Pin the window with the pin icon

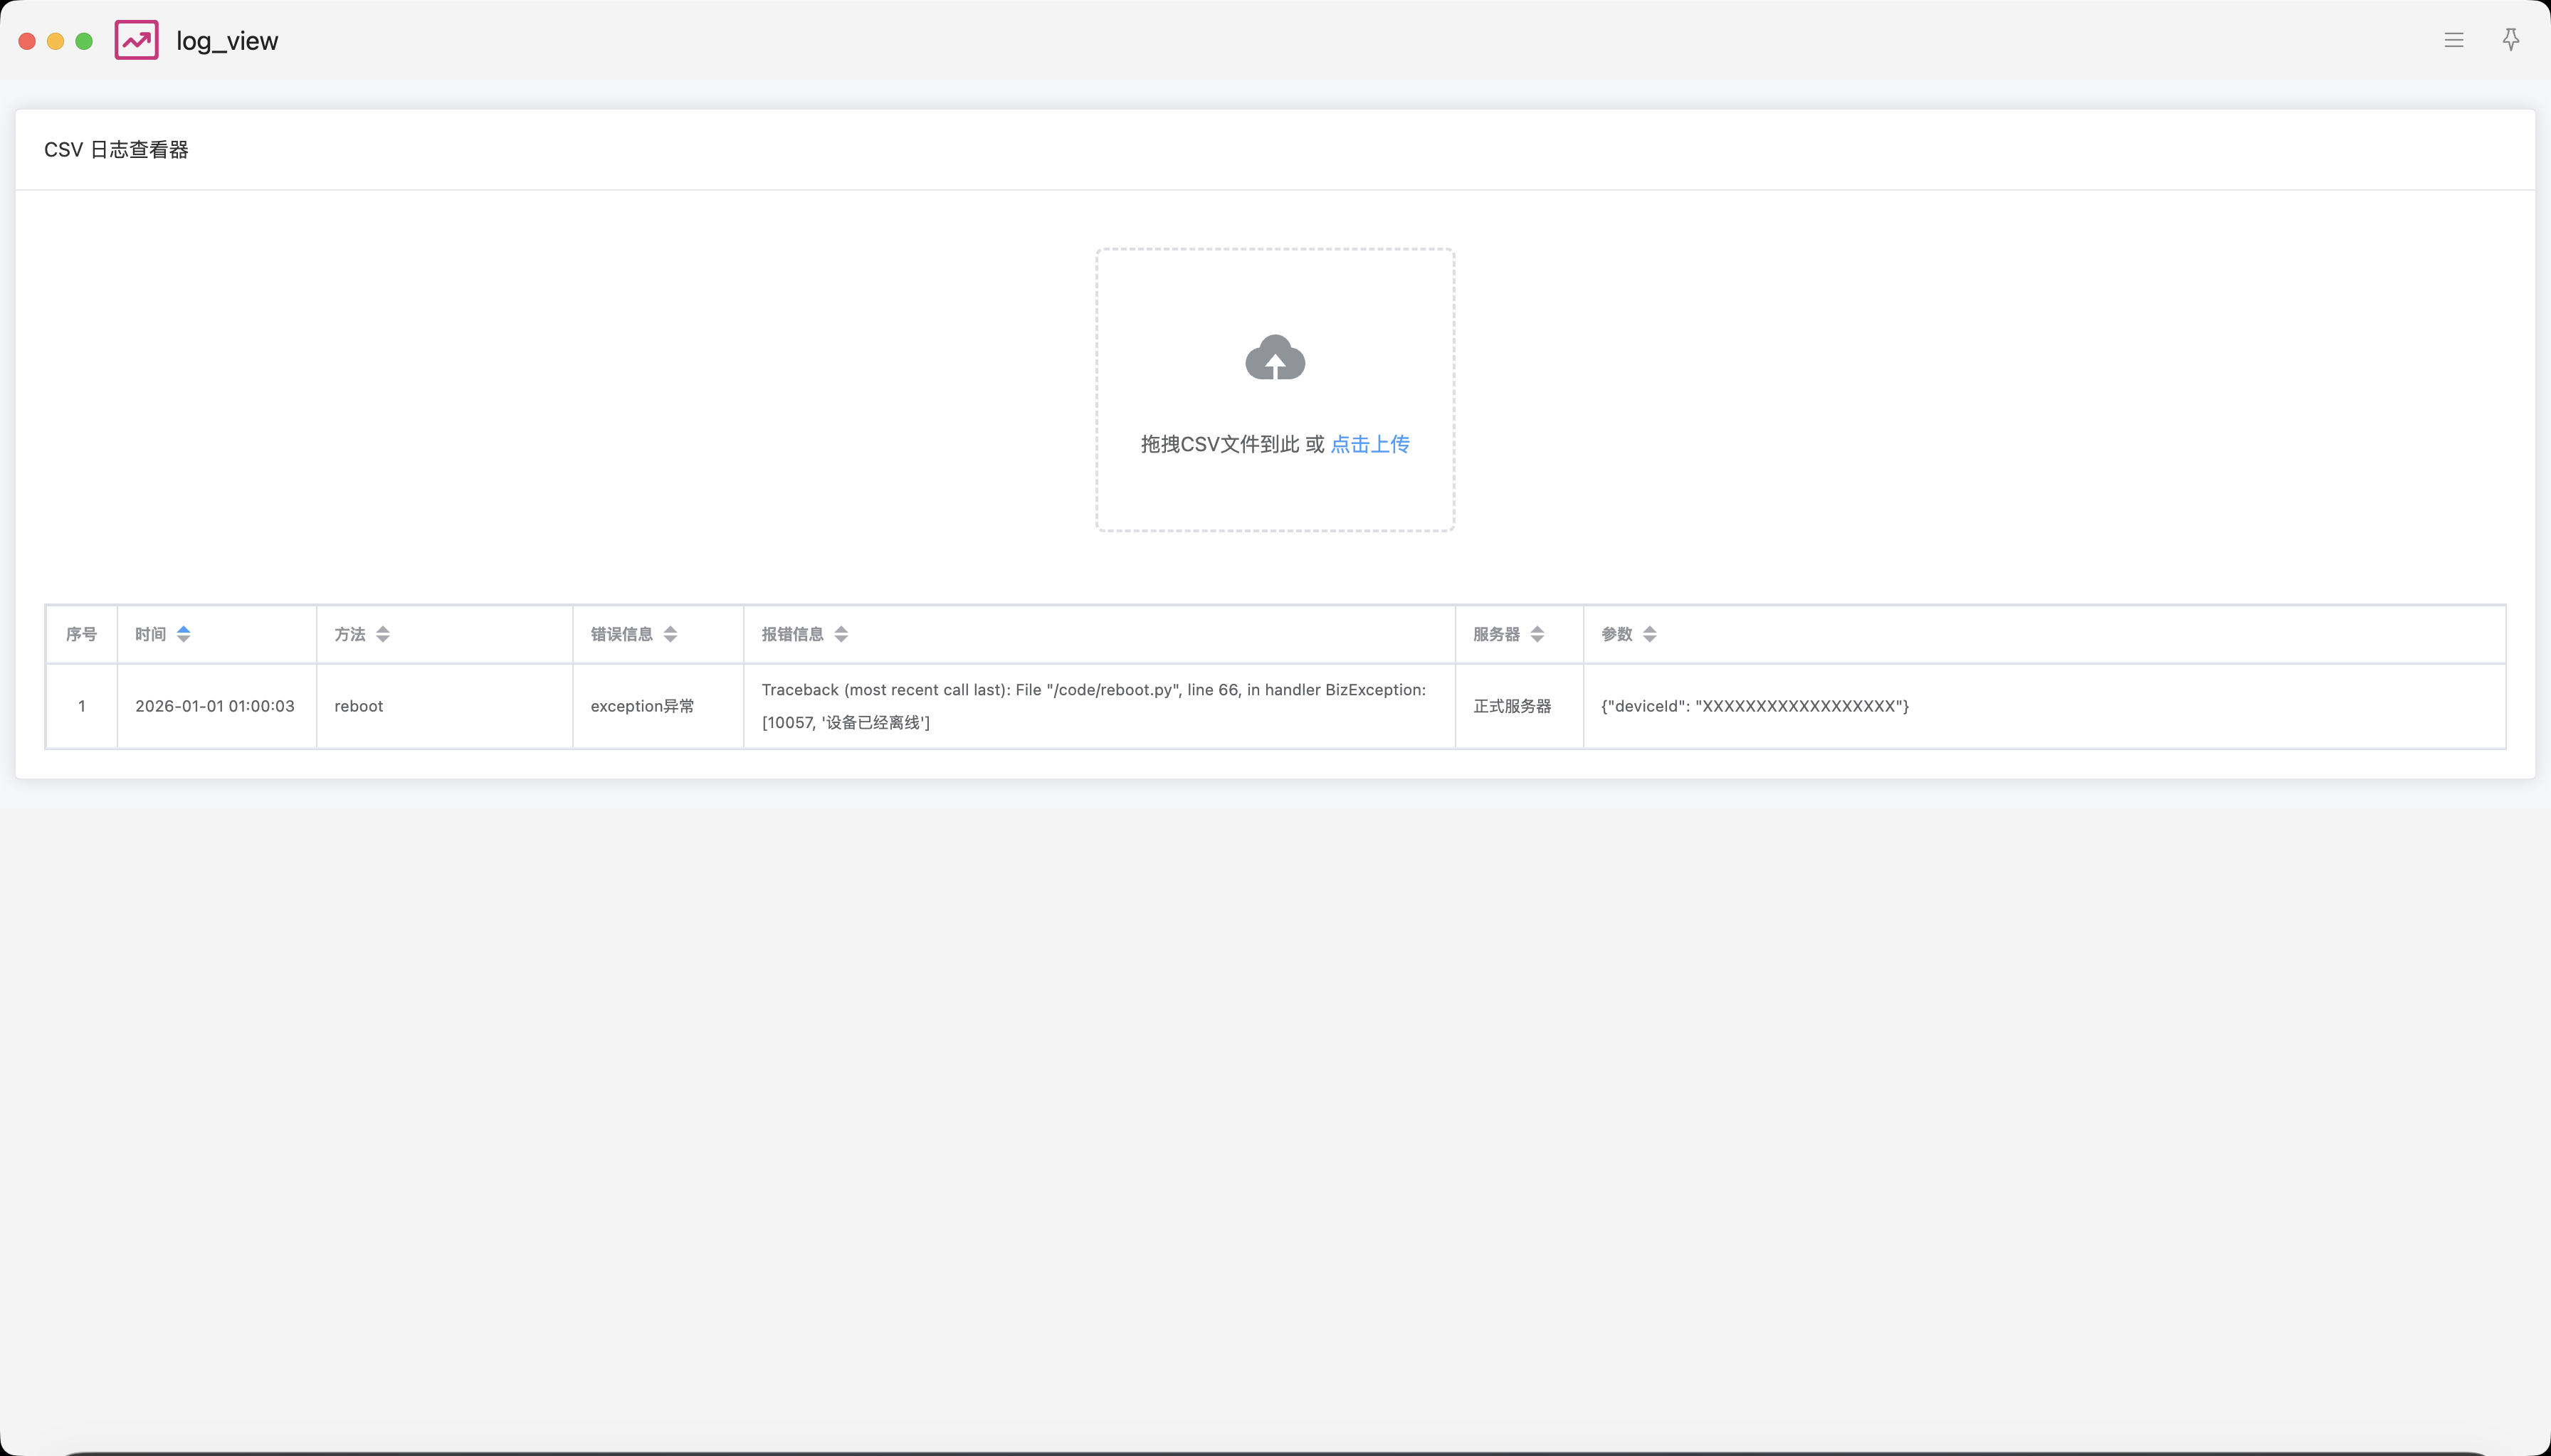point(2510,40)
